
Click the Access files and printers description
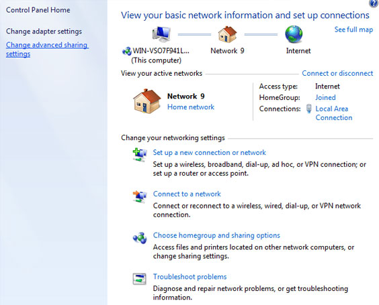coord(253,251)
